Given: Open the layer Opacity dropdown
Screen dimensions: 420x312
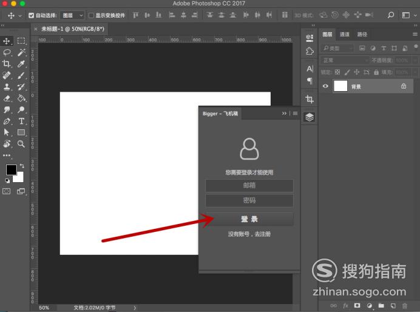Looking at the screenshot, I should point(415,61).
